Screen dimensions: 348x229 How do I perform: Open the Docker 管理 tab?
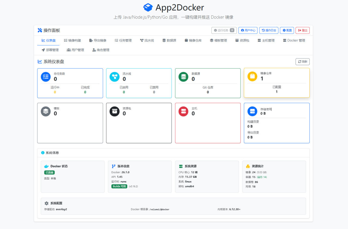294,41
